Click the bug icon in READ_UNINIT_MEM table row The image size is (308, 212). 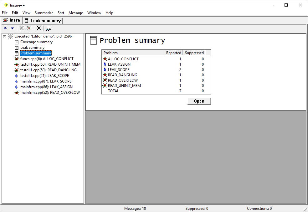tap(105, 85)
